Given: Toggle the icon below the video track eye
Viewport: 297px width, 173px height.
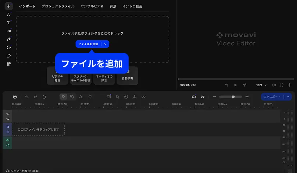Looking at the screenshot, I should [8, 132].
